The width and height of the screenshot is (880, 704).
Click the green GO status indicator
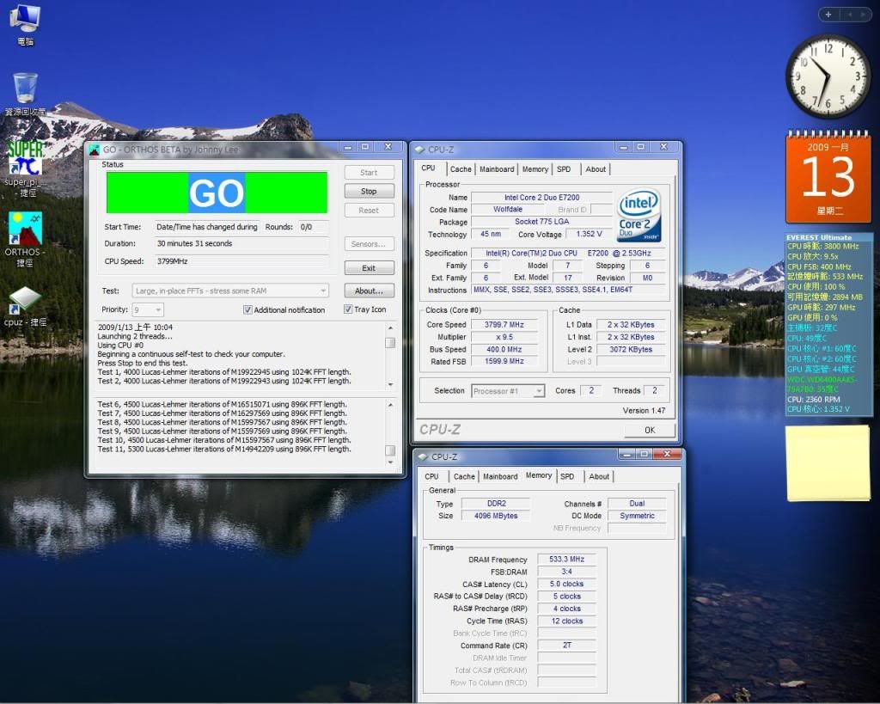click(217, 193)
